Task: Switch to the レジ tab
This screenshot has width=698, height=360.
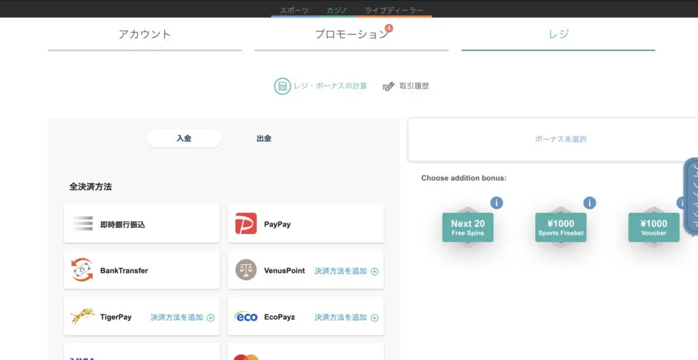Action: [558, 35]
